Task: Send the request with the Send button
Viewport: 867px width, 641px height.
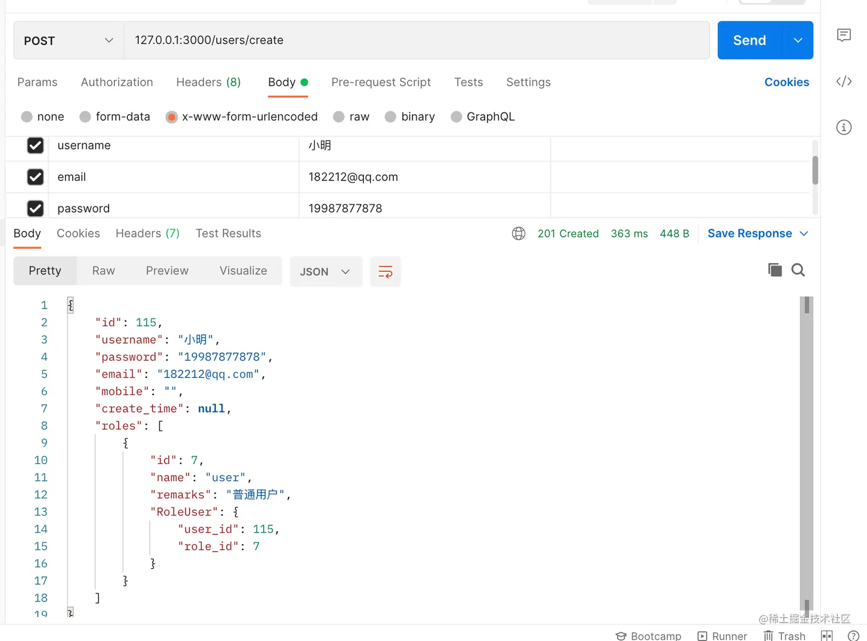Action: tap(749, 40)
